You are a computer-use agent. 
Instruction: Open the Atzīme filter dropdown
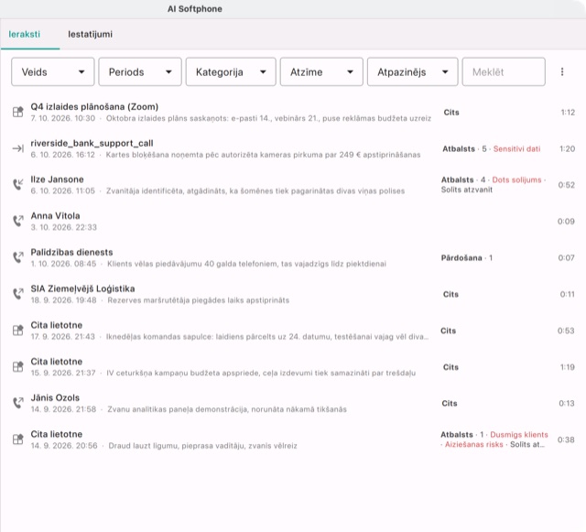coord(321,71)
